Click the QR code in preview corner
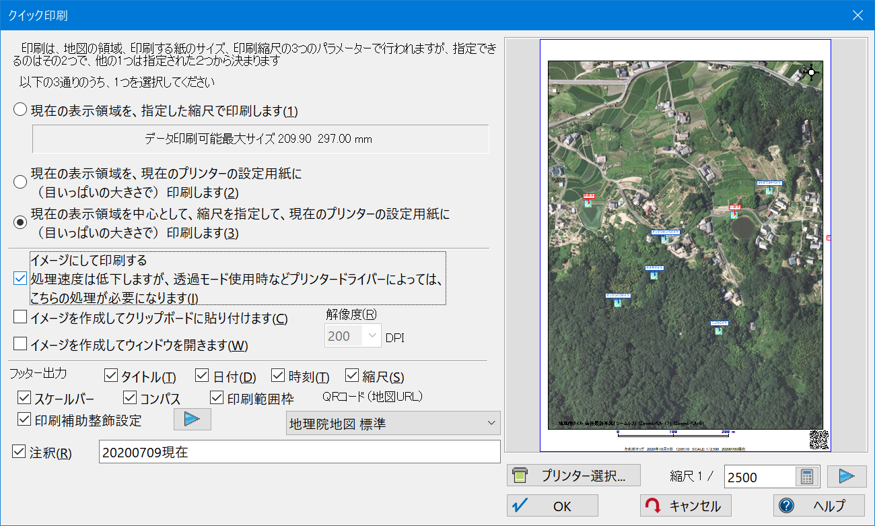This screenshot has height=526, width=875. 818,440
